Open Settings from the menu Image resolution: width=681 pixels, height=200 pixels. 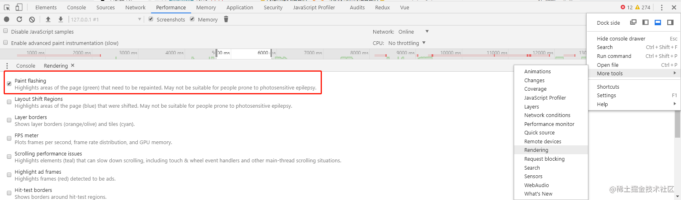tap(634, 95)
